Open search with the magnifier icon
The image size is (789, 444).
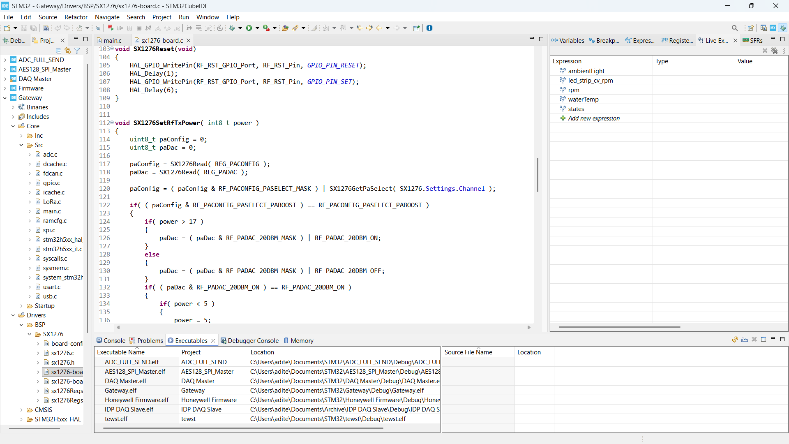coord(735,28)
